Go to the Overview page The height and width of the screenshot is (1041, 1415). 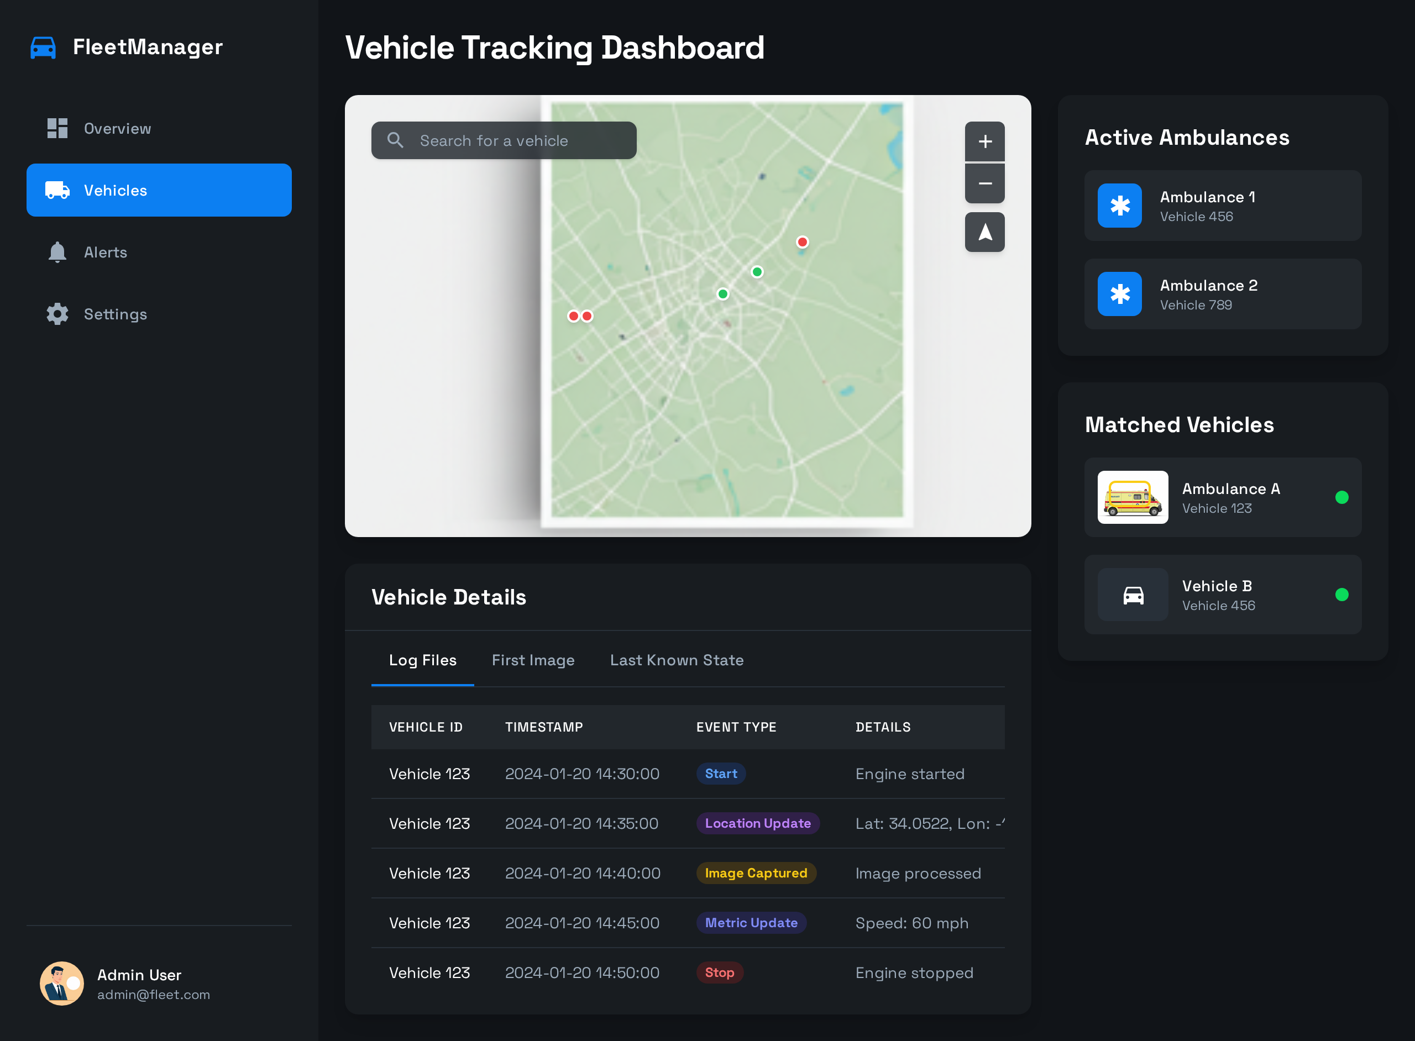[x=117, y=129]
